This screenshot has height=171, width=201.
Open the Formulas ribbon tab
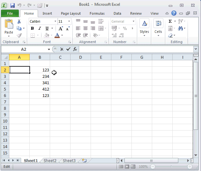coord(96,13)
